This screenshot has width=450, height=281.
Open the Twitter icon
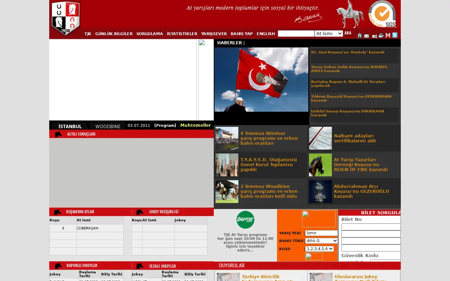point(395,35)
